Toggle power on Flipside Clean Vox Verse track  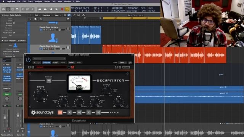(41, 30)
